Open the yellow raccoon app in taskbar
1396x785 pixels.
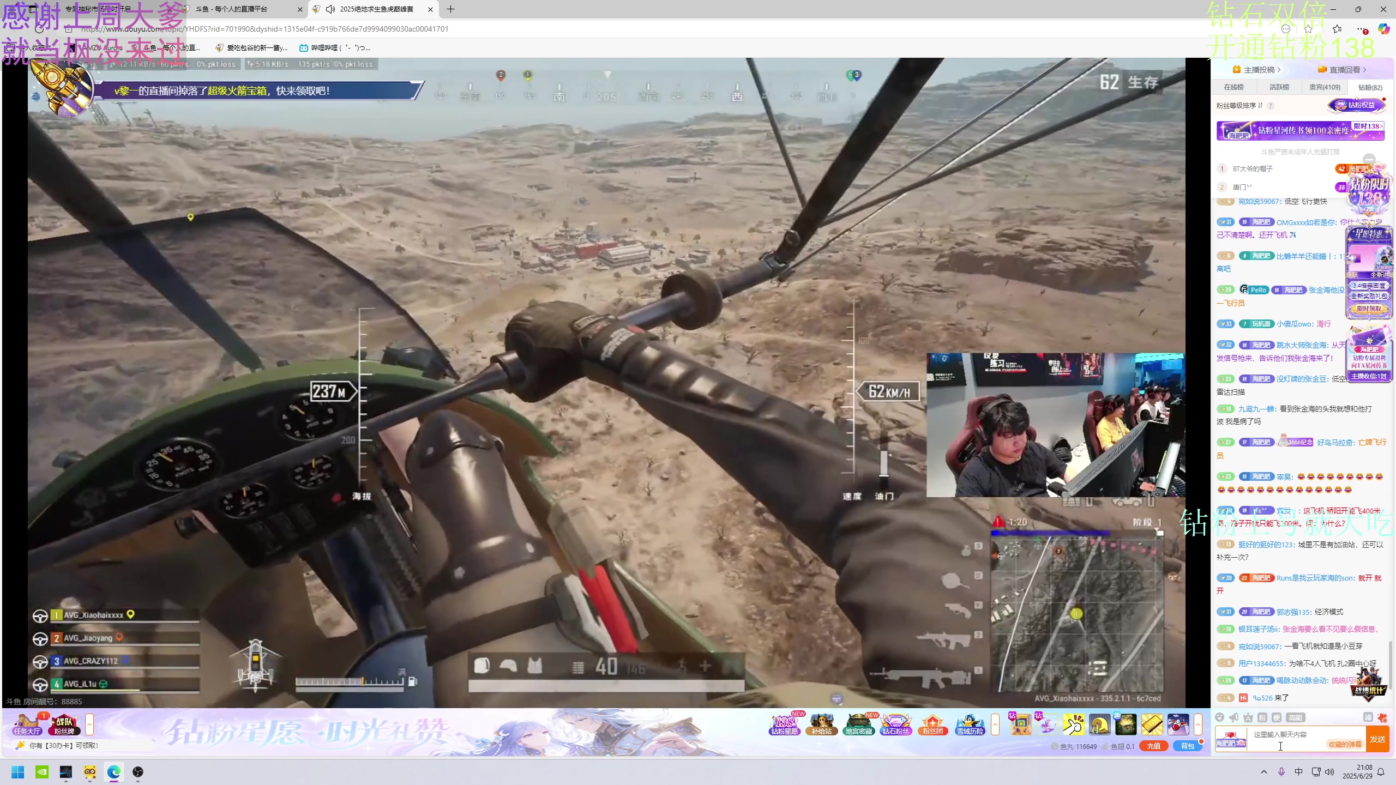(90, 772)
